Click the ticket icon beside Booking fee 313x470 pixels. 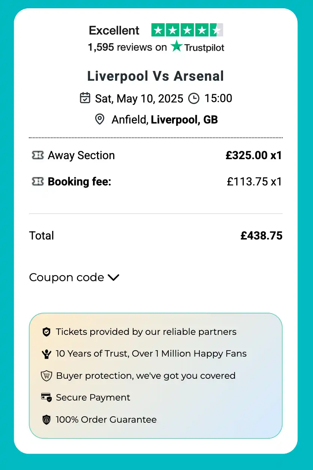(38, 181)
